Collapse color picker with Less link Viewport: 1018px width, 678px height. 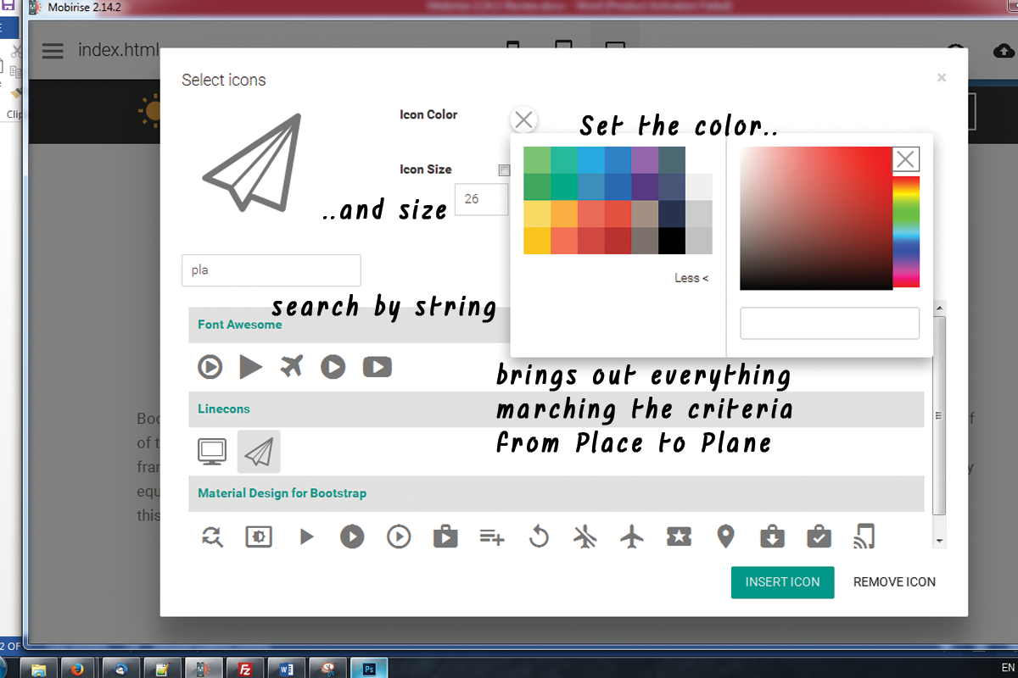tap(691, 278)
